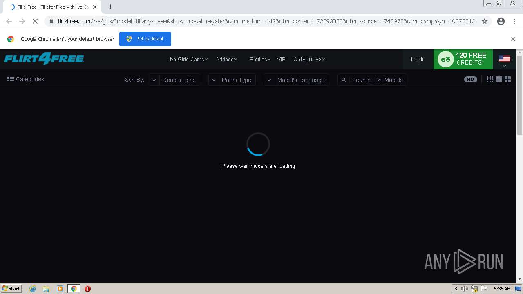
Task: Switch to the medium thumbnails grid view
Action: tap(499, 80)
